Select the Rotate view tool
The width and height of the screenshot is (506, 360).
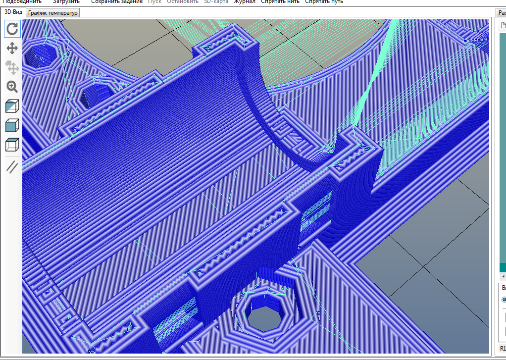12,29
